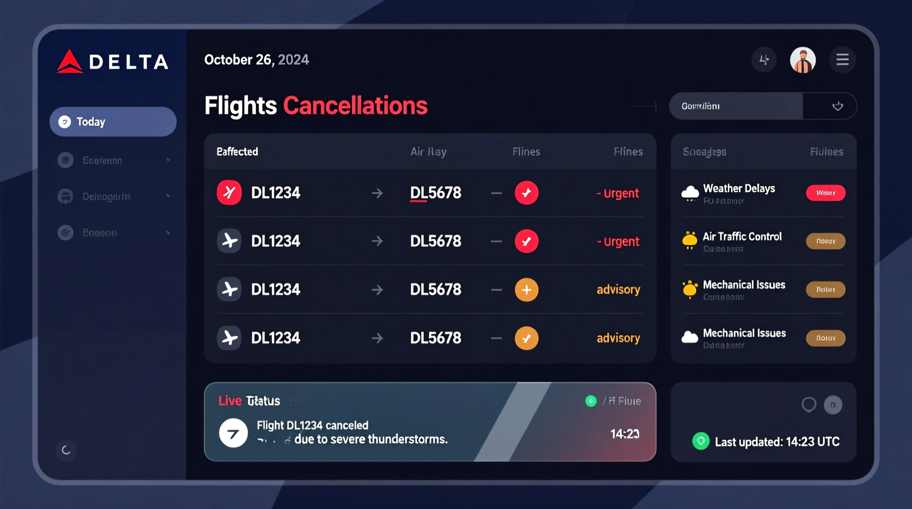Click the green Last updated status dot

[700, 442]
